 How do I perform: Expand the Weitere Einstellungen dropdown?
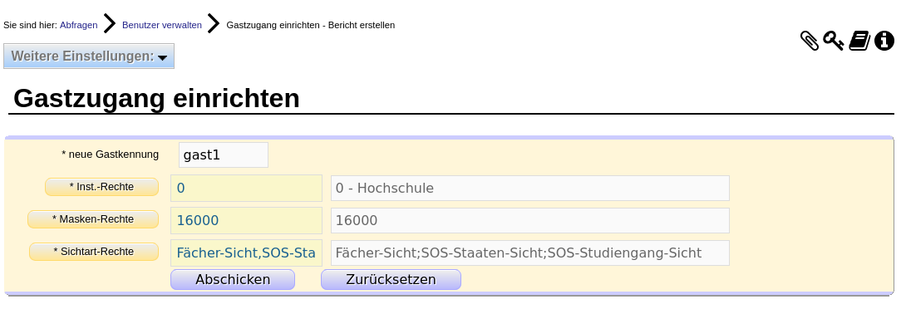89,56
